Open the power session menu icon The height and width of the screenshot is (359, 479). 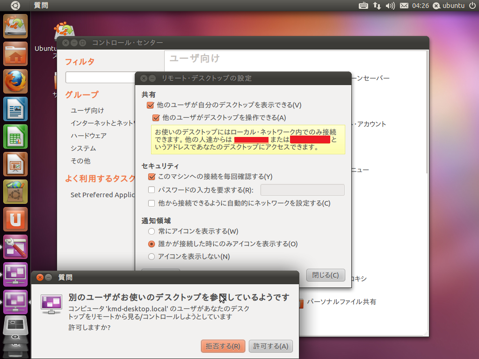click(x=472, y=6)
